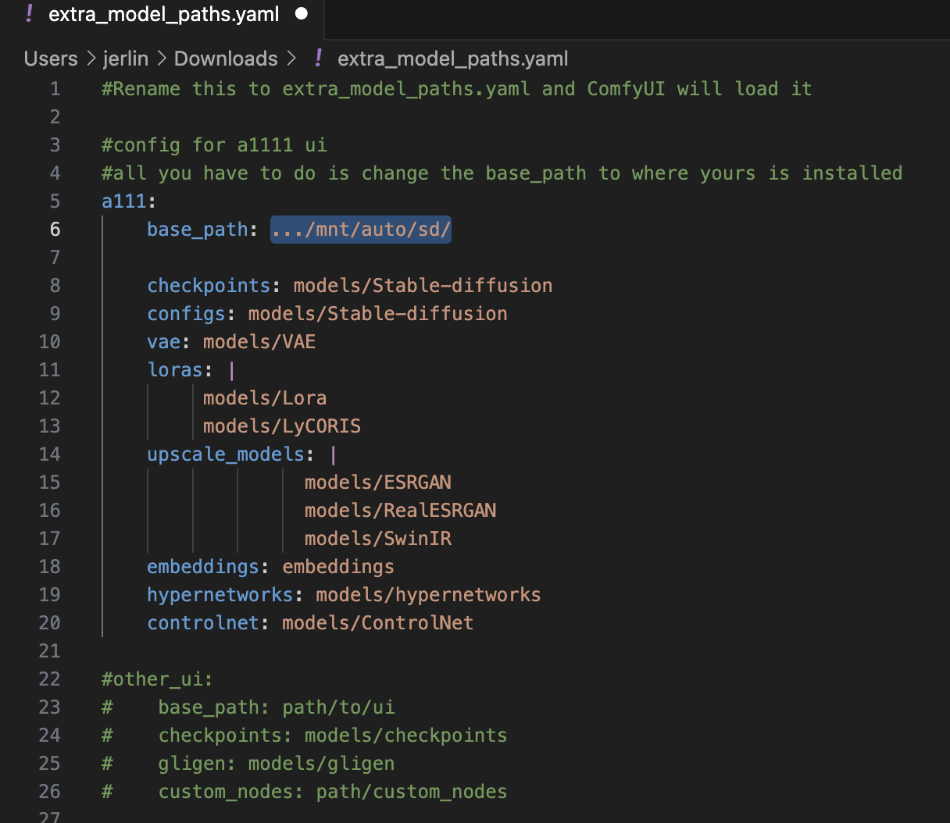Click line number 6 in the gutter
This screenshot has width=950, height=823.
click(55, 229)
